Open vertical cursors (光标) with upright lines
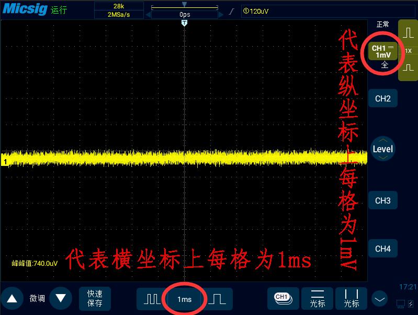418x315 pixels. point(352,299)
